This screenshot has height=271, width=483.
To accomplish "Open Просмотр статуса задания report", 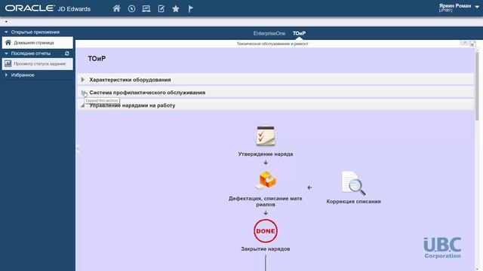I will (37, 64).
